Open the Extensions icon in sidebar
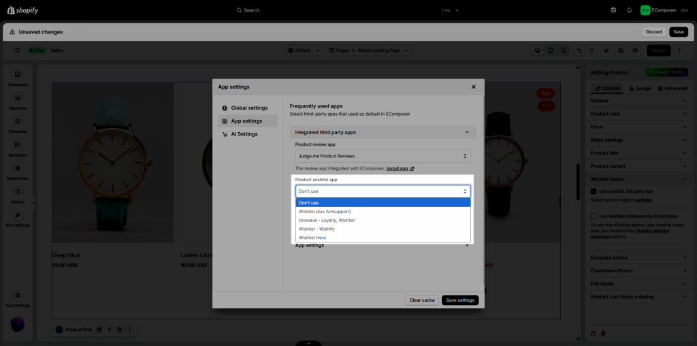The image size is (697, 346). pos(18,168)
